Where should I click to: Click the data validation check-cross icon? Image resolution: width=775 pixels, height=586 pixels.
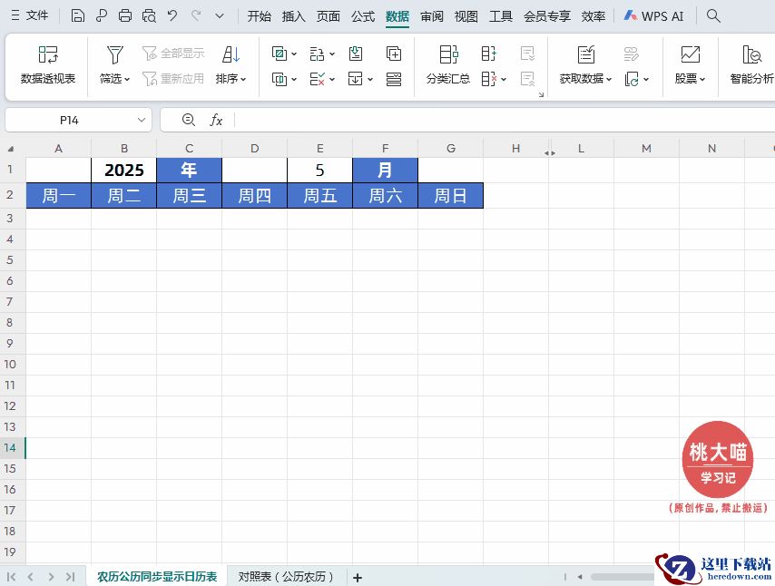[318, 79]
